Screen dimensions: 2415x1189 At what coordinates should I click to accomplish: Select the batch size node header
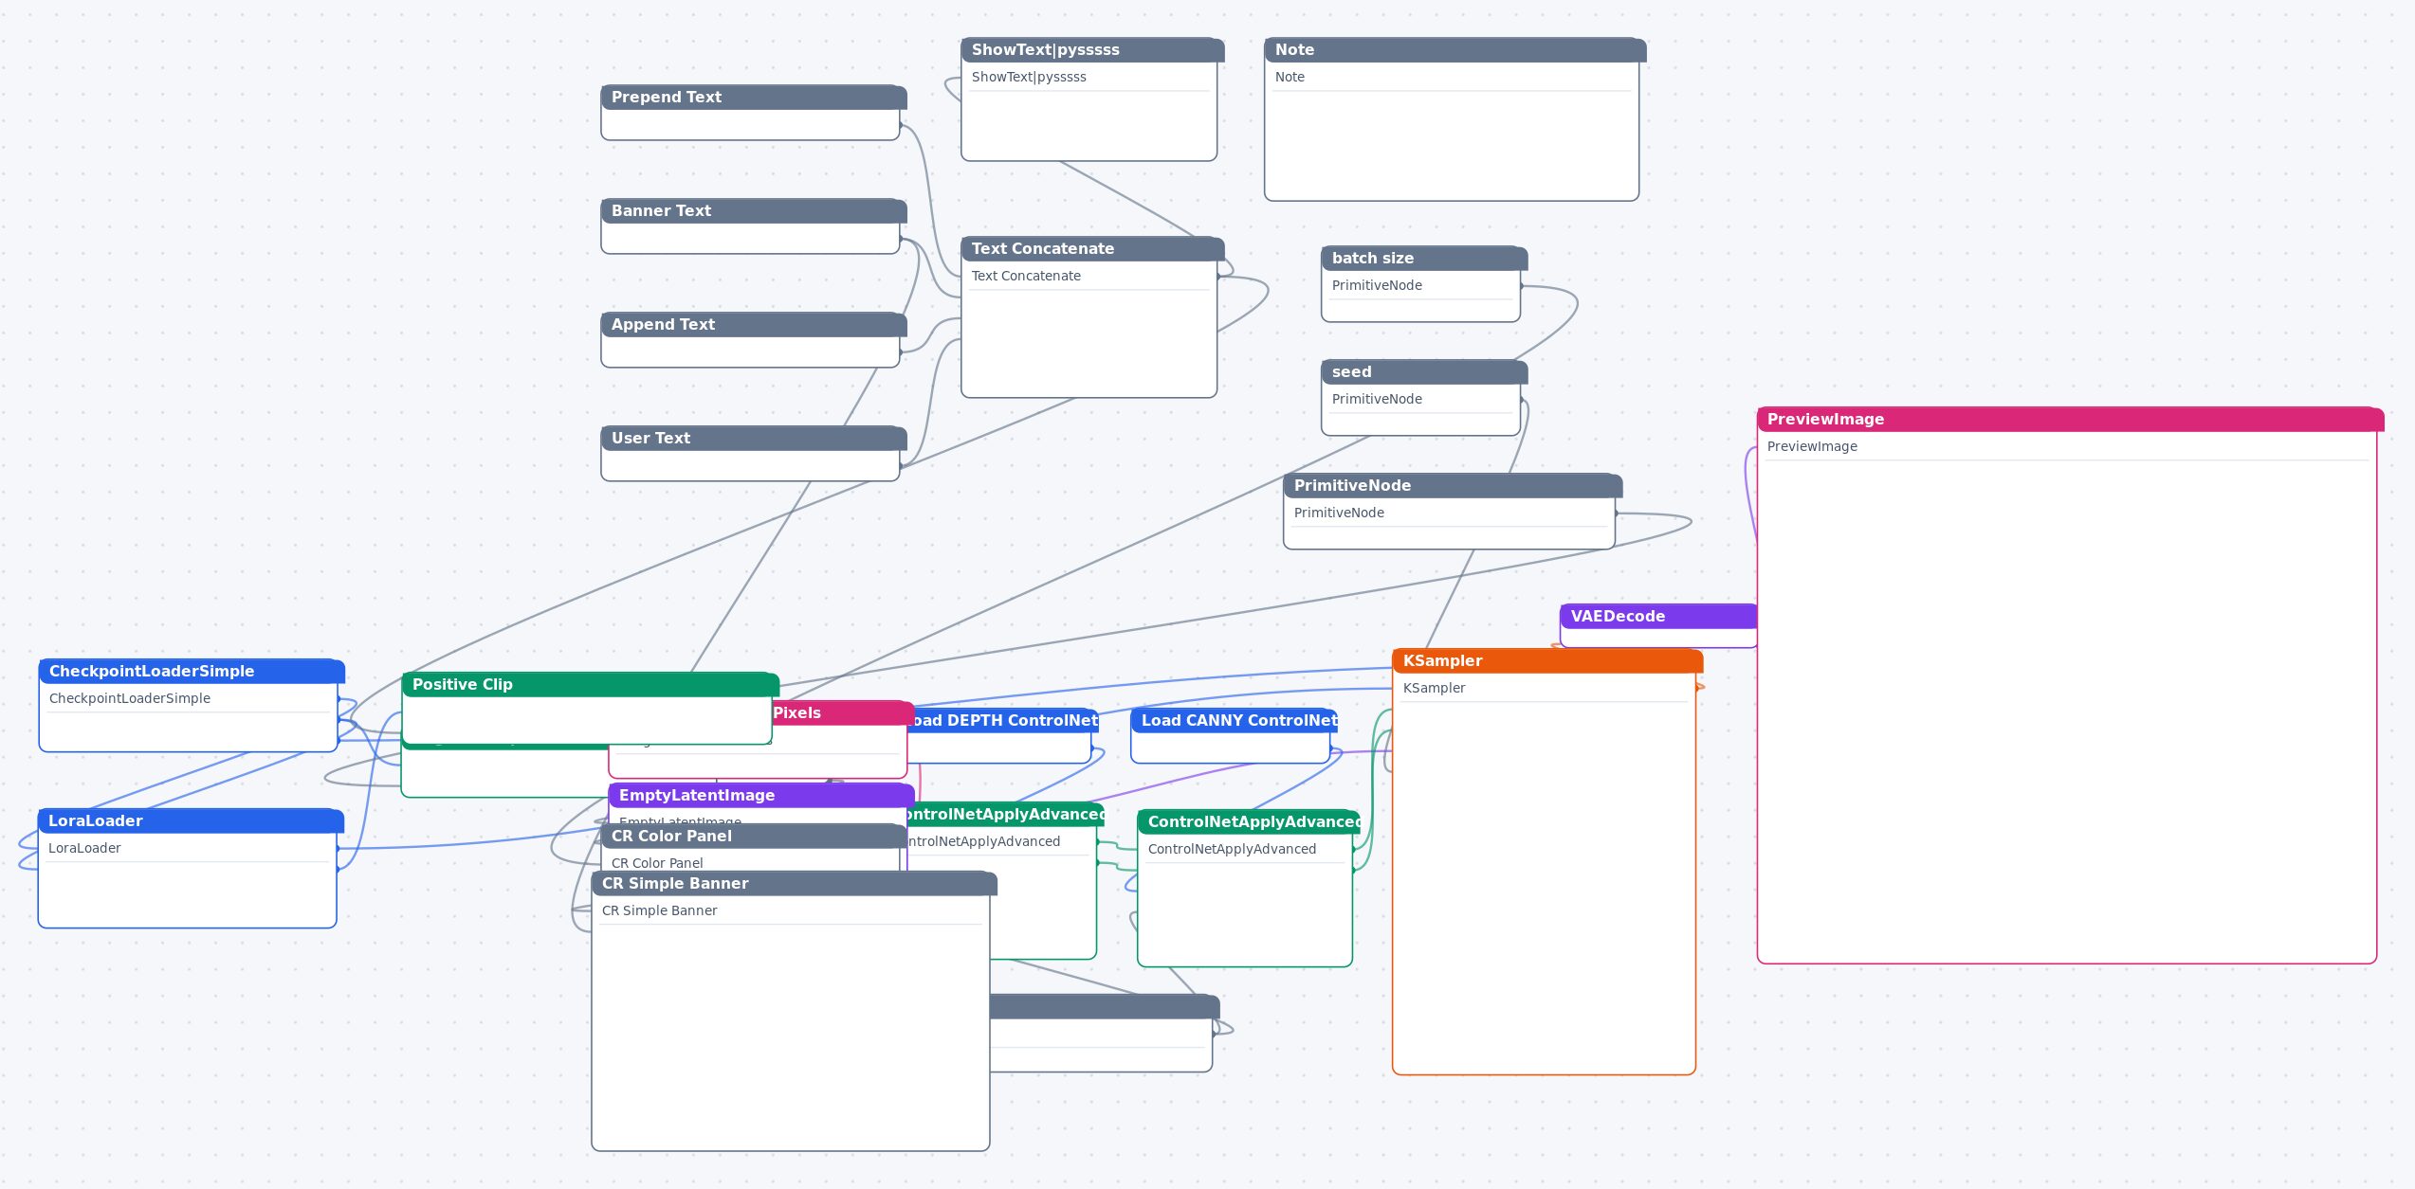pos(1424,259)
